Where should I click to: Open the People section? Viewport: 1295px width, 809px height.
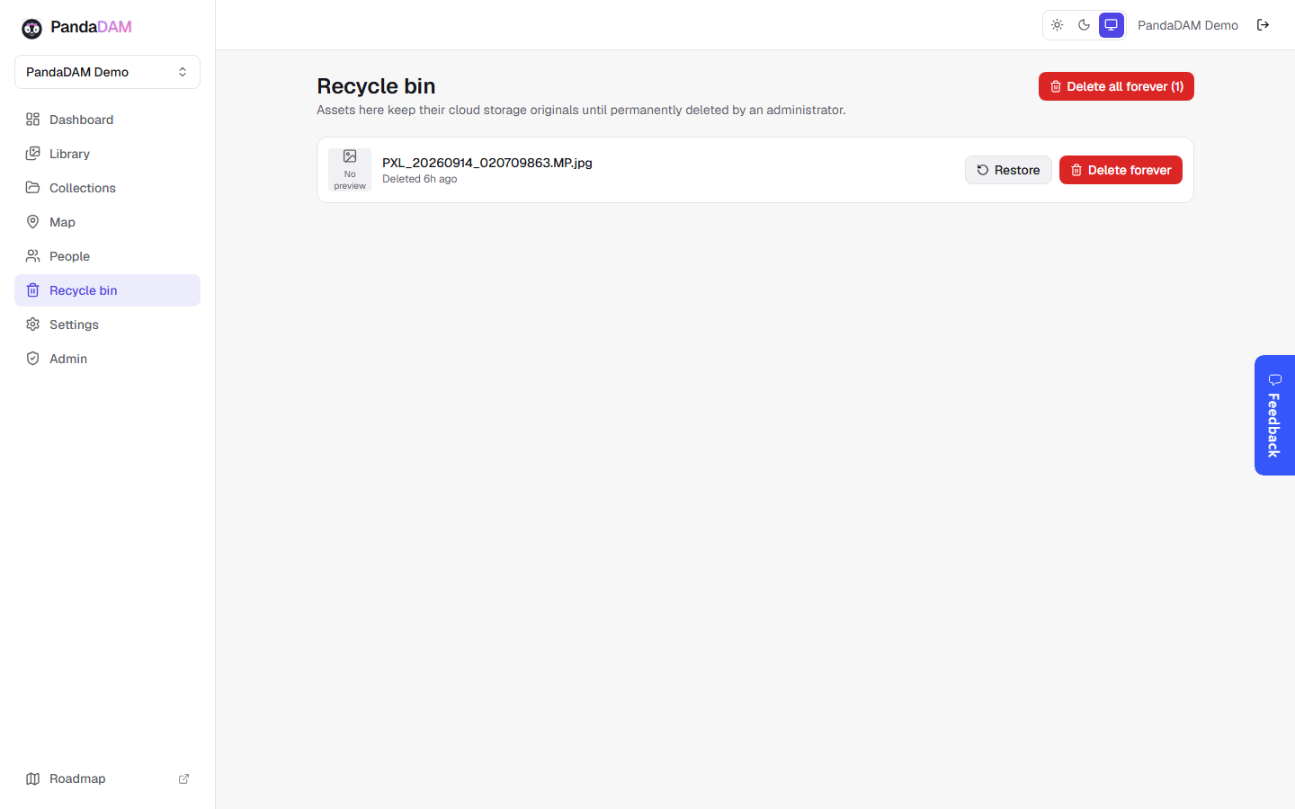click(107, 256)
